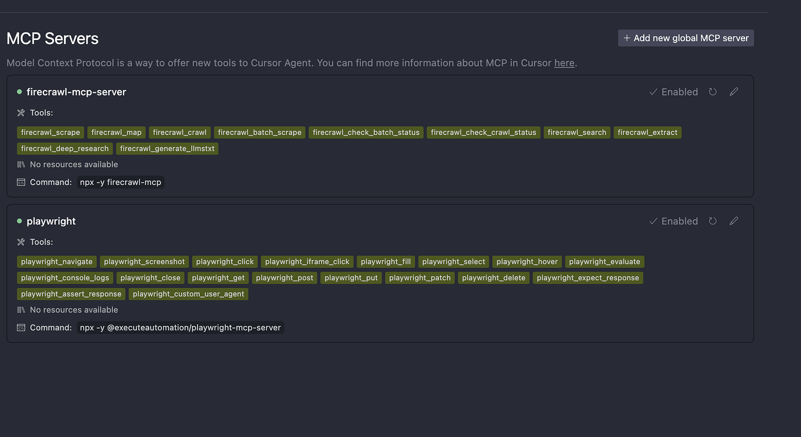Open the MCP documentation "here" link

point(564,63)
